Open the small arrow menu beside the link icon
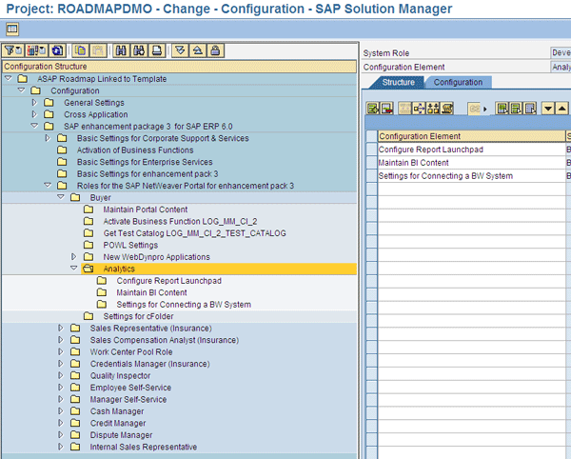 (485, 109)
